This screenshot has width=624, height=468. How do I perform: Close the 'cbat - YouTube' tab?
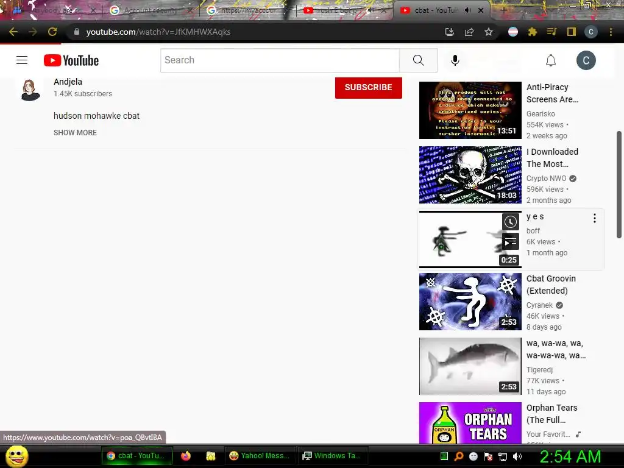(481, 10)
